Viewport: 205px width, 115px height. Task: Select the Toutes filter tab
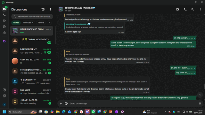[x=16, y=23]
